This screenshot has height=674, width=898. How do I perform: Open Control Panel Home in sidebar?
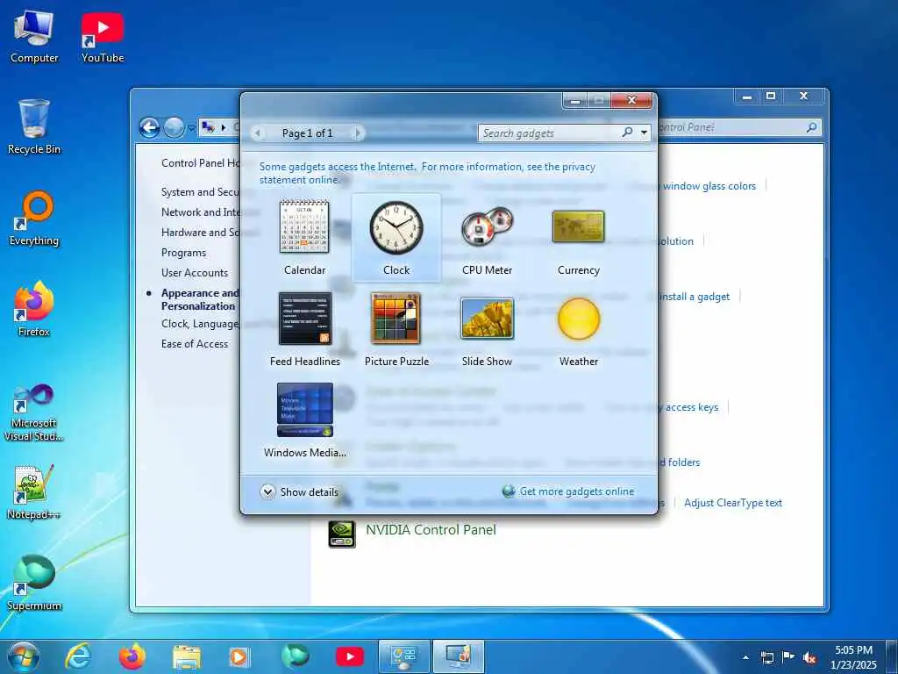tap(201, 162)
